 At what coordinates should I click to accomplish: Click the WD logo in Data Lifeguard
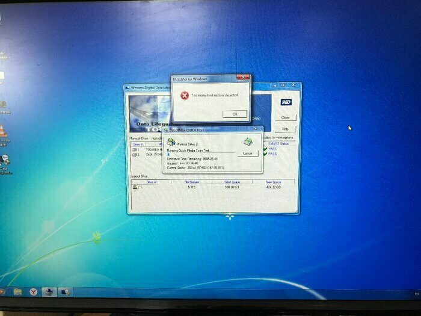286,102
